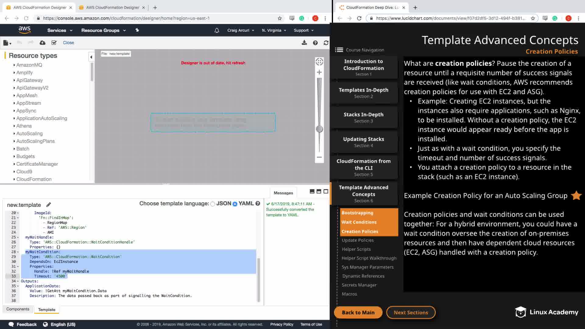Select JSON as the template language
This screenshot has width=585, height=329.
(x=213, y=204)
